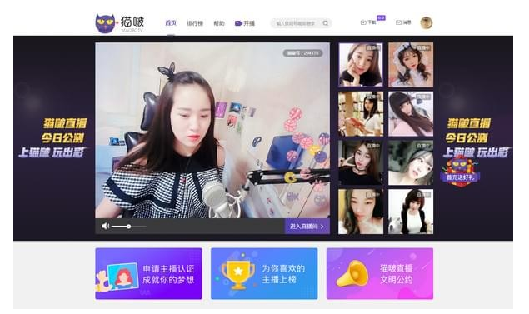
Task: Open 为你喜欢的主播上榜 trophy banner
Action: [x=264, y=273]
